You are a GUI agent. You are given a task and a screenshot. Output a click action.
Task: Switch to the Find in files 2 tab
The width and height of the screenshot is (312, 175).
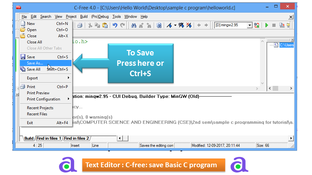click(77, 138)
